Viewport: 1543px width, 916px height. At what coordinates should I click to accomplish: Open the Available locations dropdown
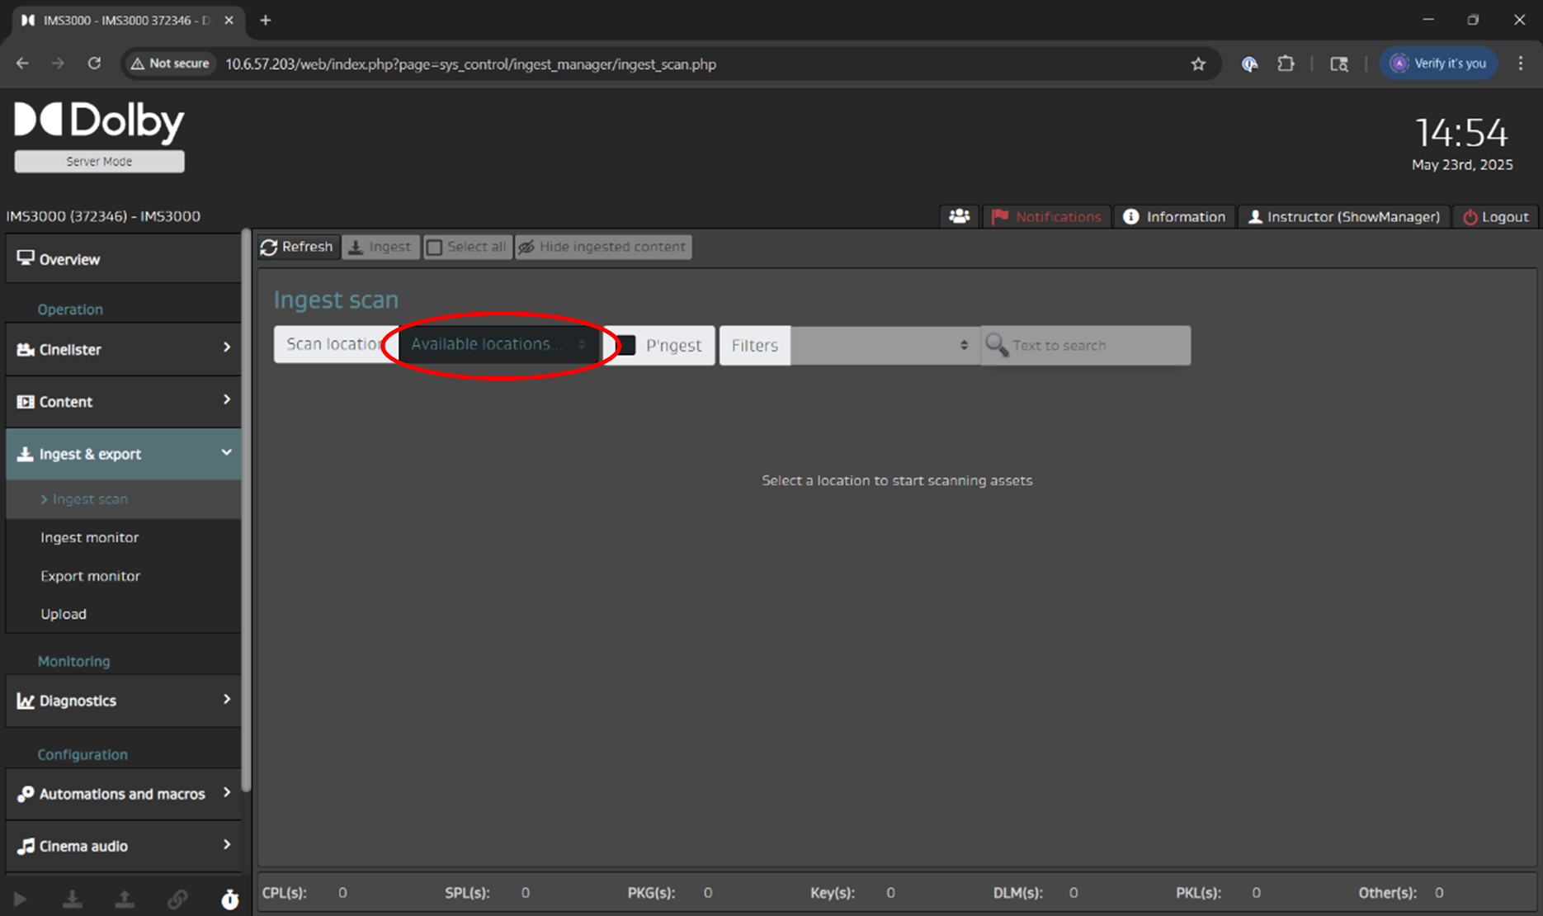pyautogui.click(x=498, y=344)
